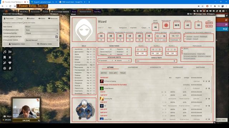Select the Actions tab on sheet
The height and width of the screenshot is (128, 229).
tap(110, 67)
